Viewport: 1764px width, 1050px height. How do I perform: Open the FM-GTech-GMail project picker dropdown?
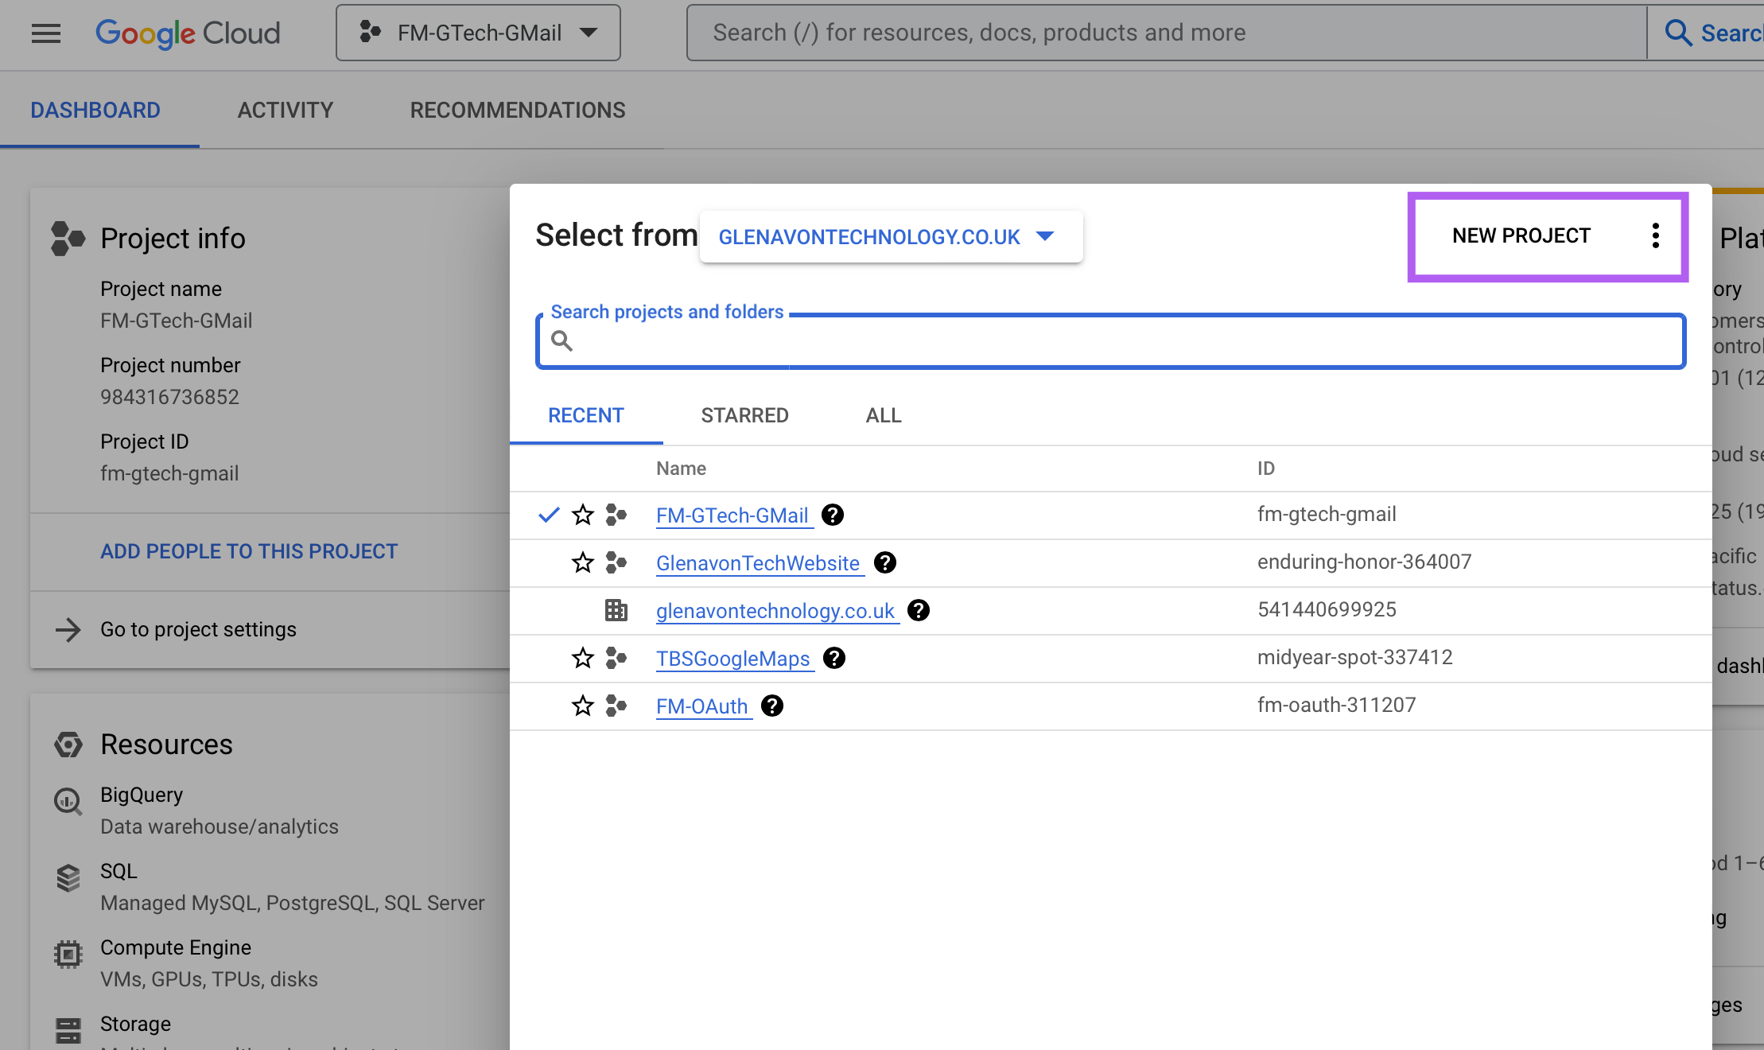(478, 33)
